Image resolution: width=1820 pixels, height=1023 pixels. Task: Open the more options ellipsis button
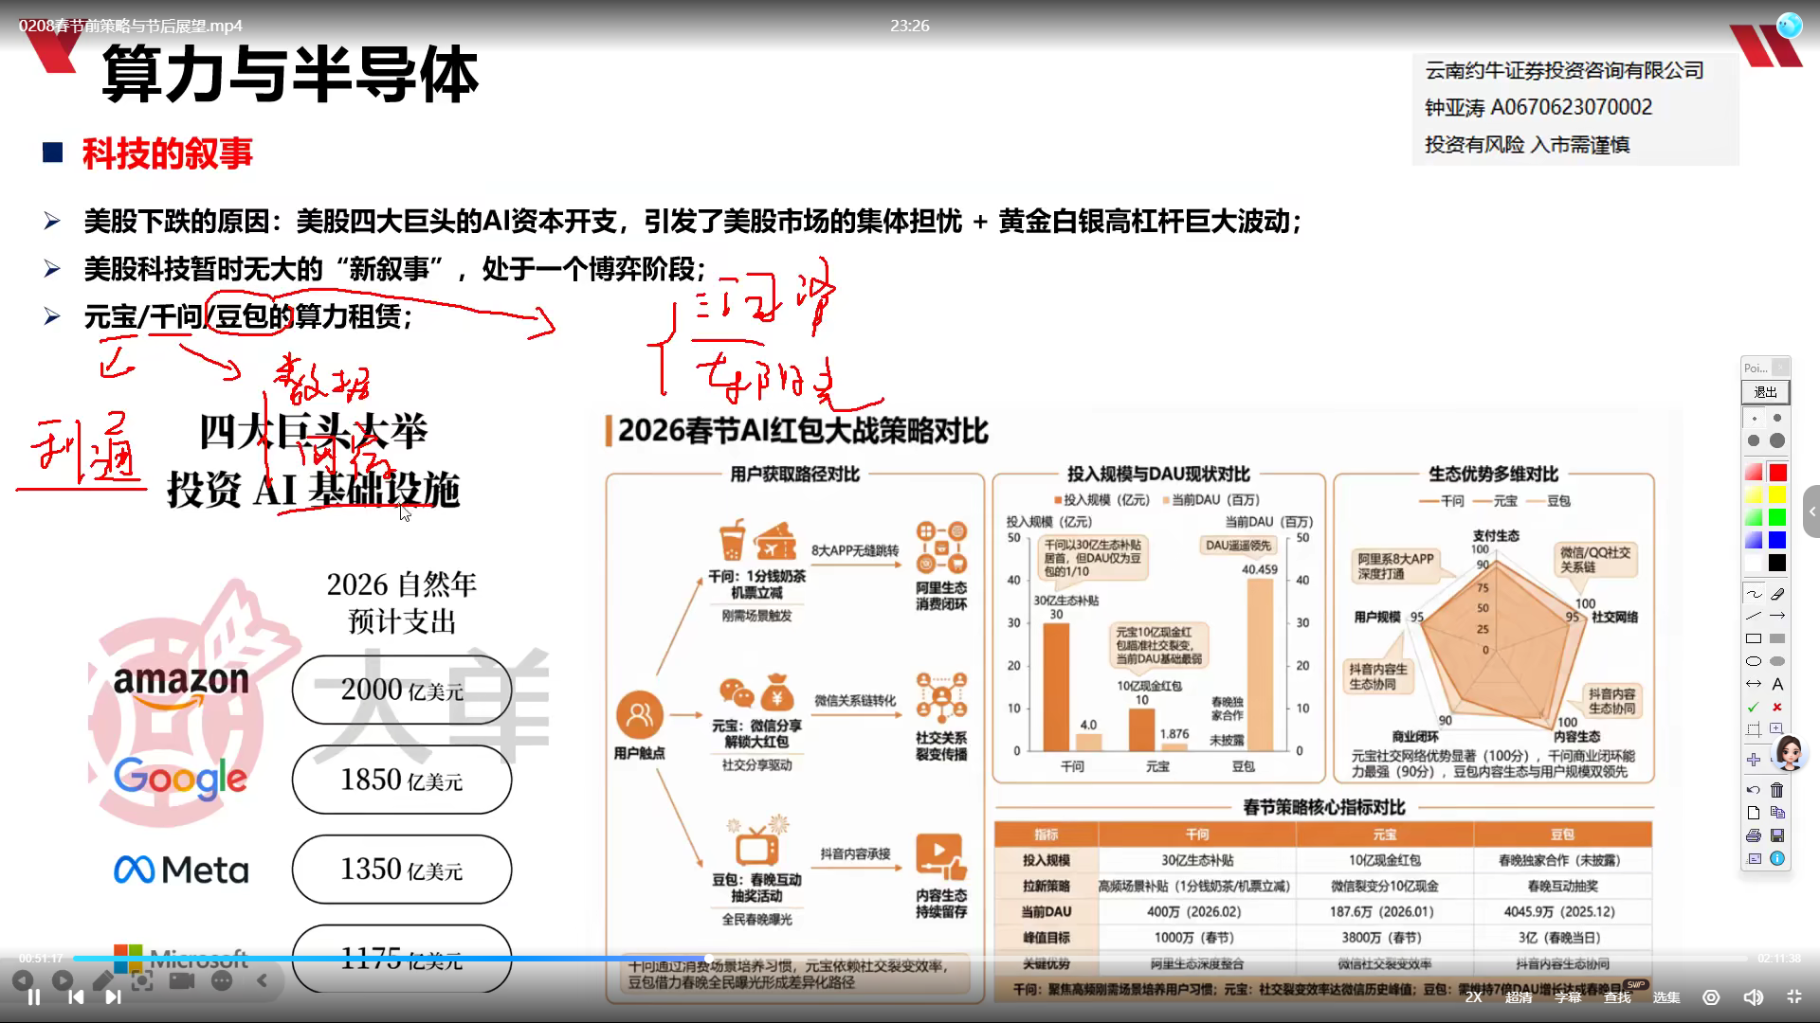(222, 980)
